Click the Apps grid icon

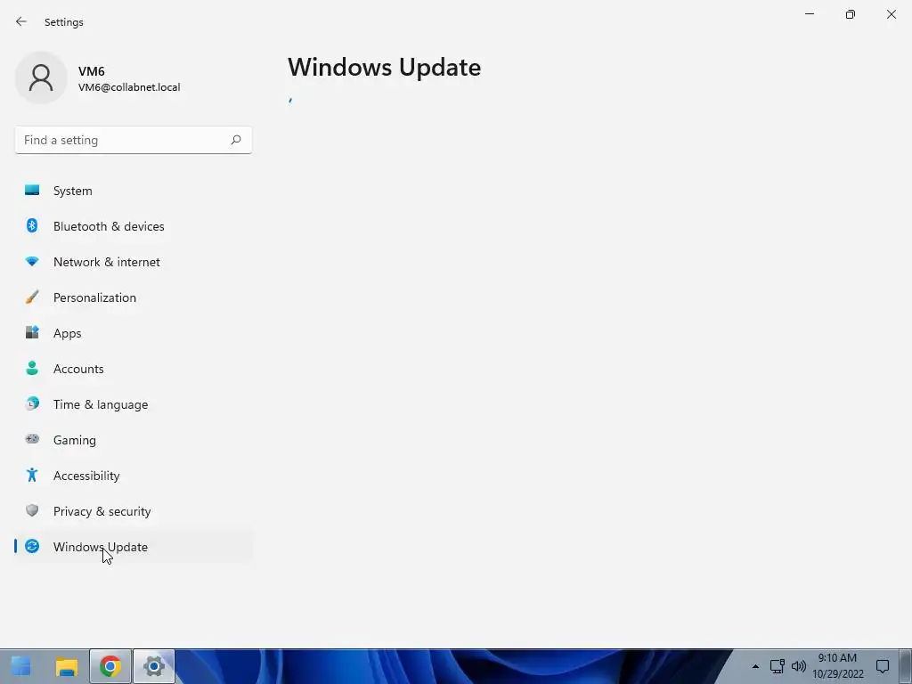(x=32, y=332)
